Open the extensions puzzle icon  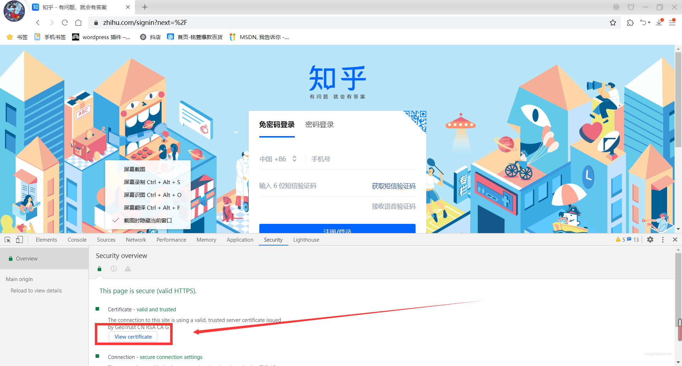point(630,23)
